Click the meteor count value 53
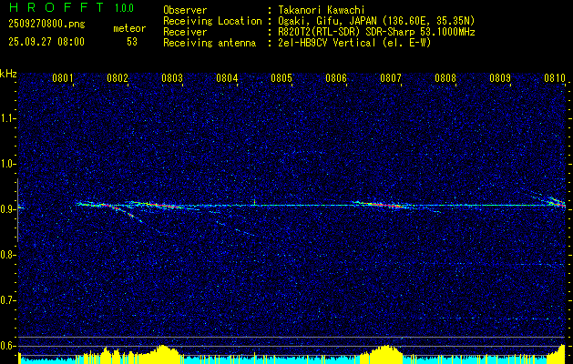 pyautogui.click(x=132, y=42)
